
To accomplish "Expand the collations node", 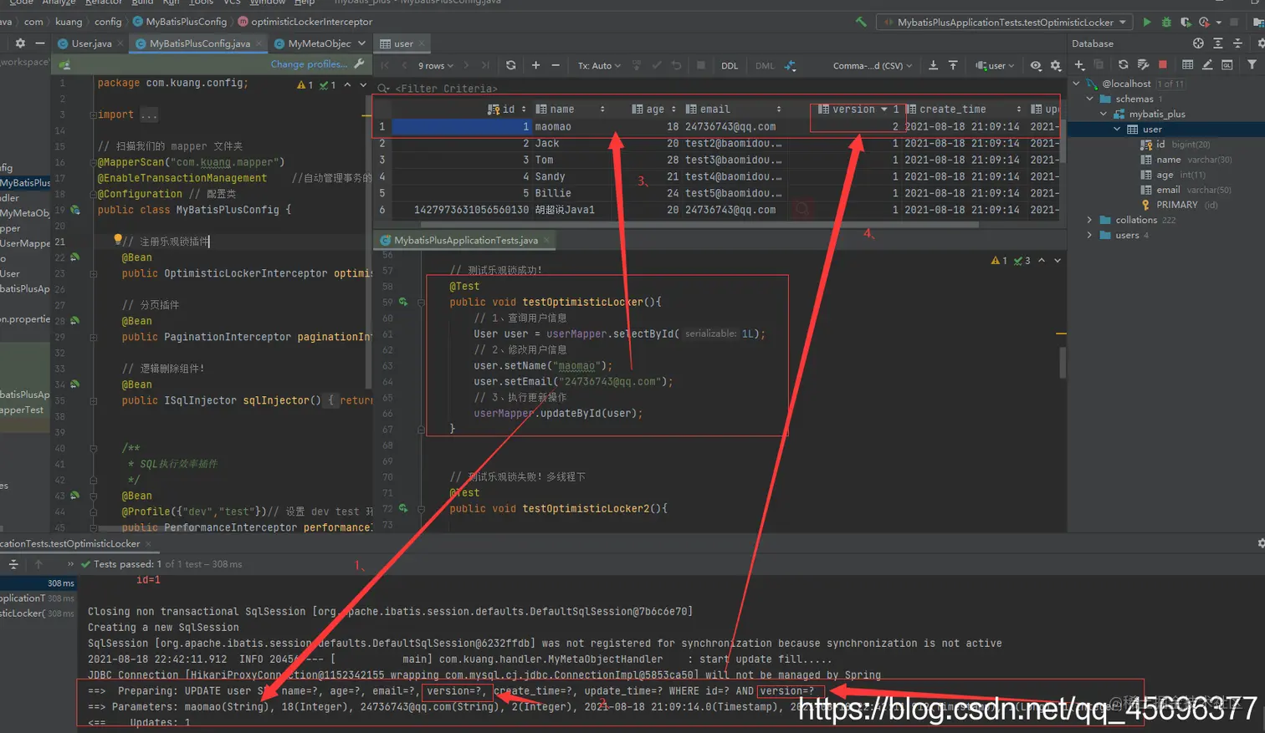I will pos(1090,220).
